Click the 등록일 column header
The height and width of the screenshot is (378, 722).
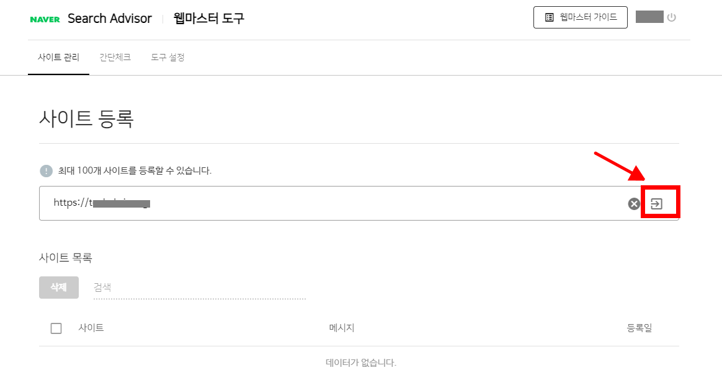click(x=640, y=328)
